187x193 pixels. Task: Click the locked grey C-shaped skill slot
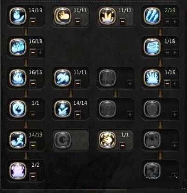pos(63,140)
